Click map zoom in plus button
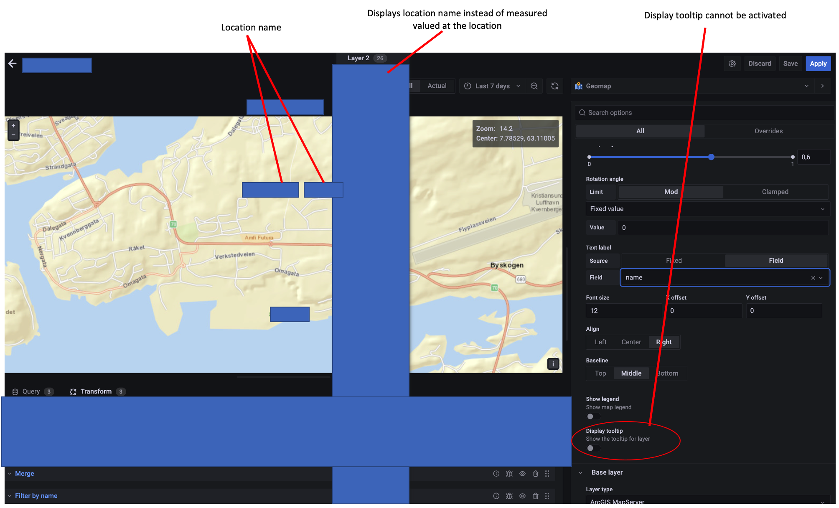 click(13, 125)
